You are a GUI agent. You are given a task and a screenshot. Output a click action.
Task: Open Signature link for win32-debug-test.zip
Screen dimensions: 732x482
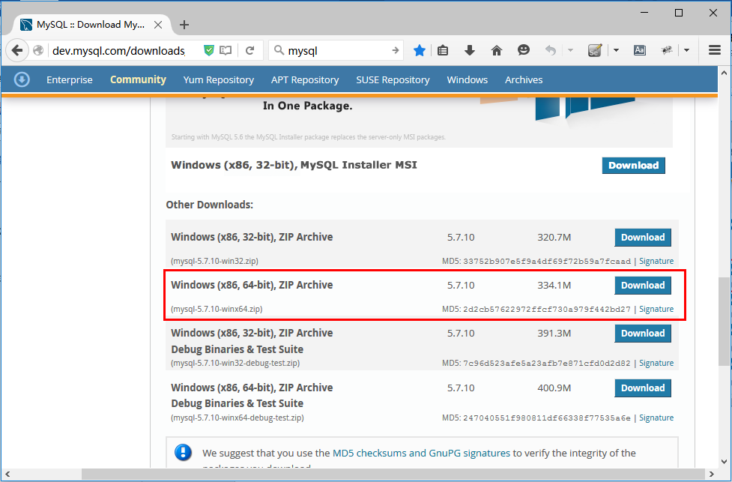tap(656, 363)
